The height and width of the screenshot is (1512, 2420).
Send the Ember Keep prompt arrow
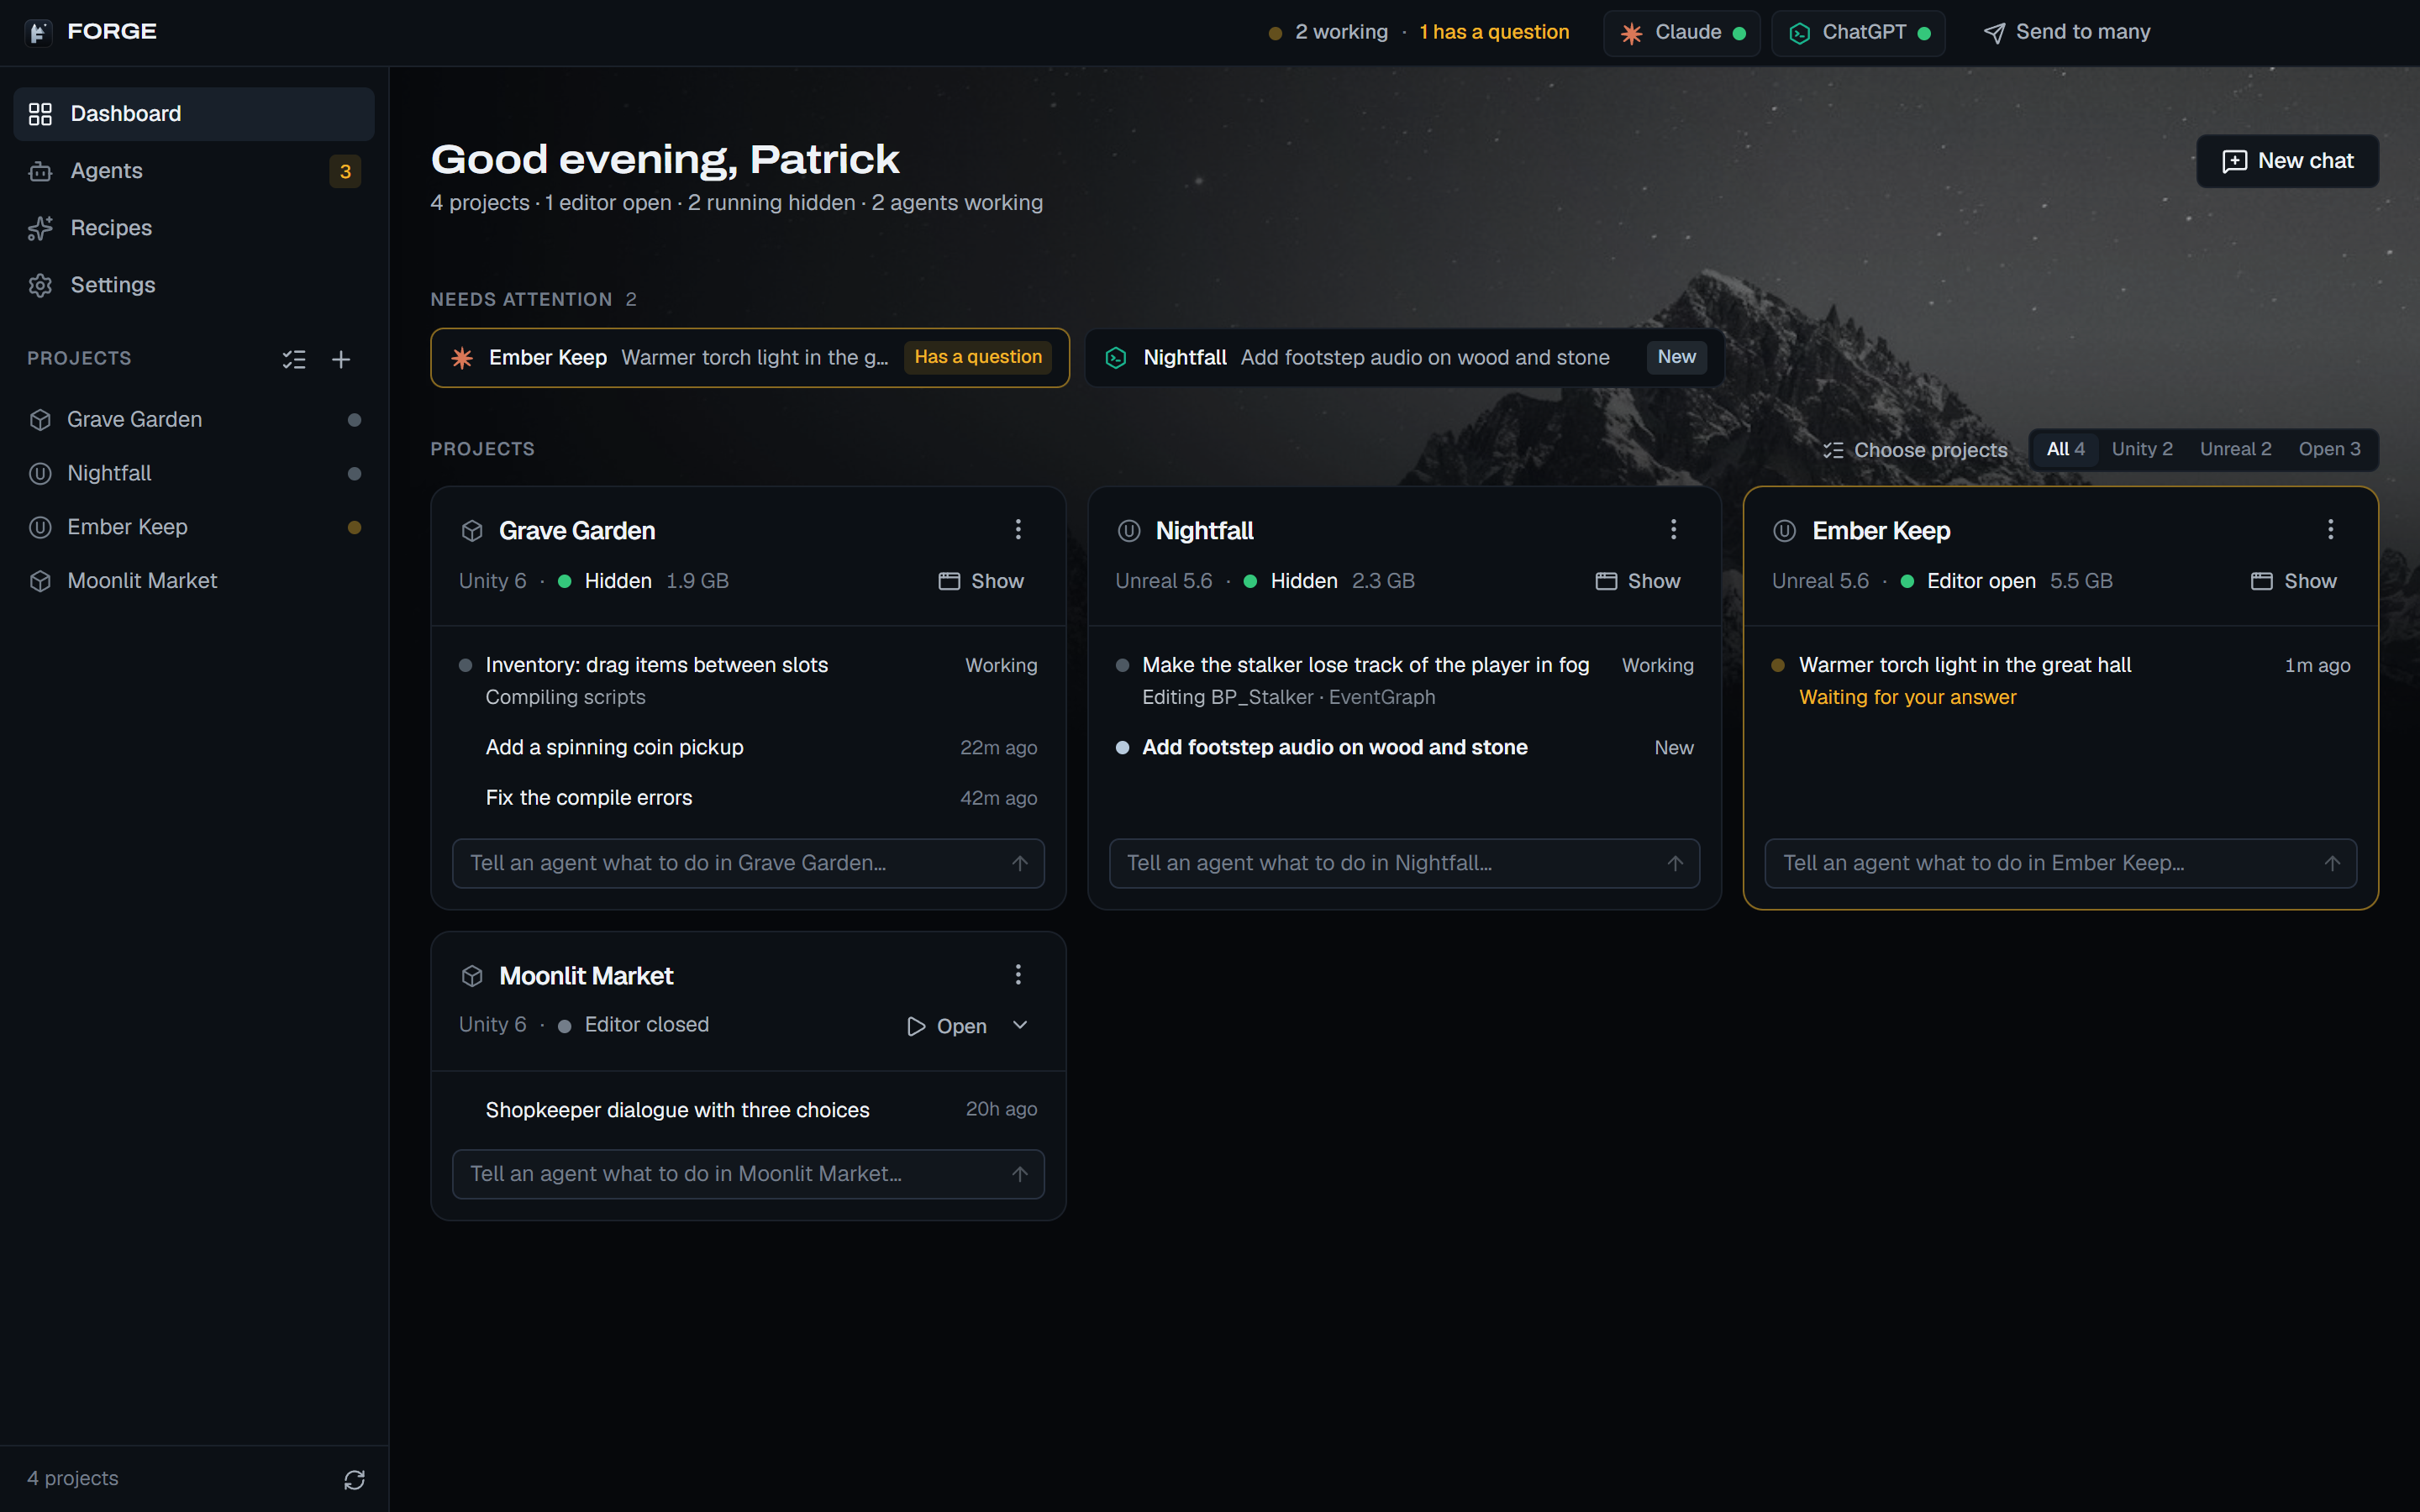pos(2332,863)
